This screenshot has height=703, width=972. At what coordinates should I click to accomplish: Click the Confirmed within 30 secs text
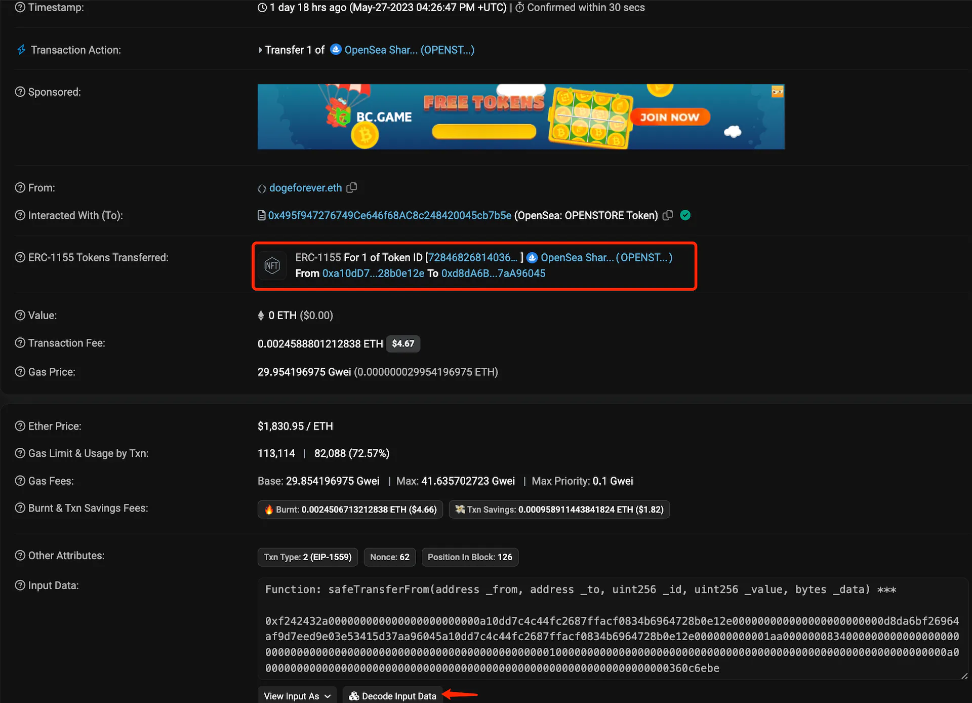pos(586,8)
